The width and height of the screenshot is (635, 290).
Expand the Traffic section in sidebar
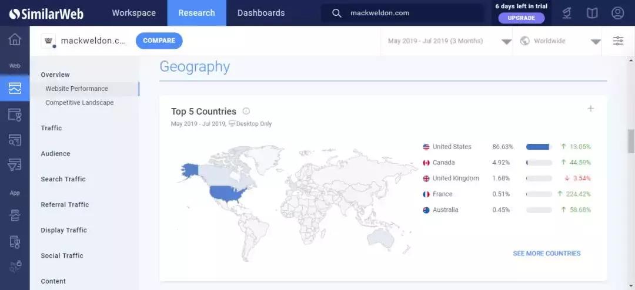[51, 128]
